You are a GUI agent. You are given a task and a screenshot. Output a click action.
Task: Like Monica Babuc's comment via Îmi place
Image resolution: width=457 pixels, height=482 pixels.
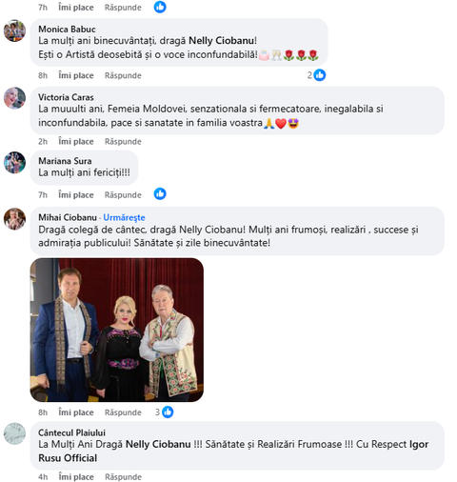(x=76, y=75)
